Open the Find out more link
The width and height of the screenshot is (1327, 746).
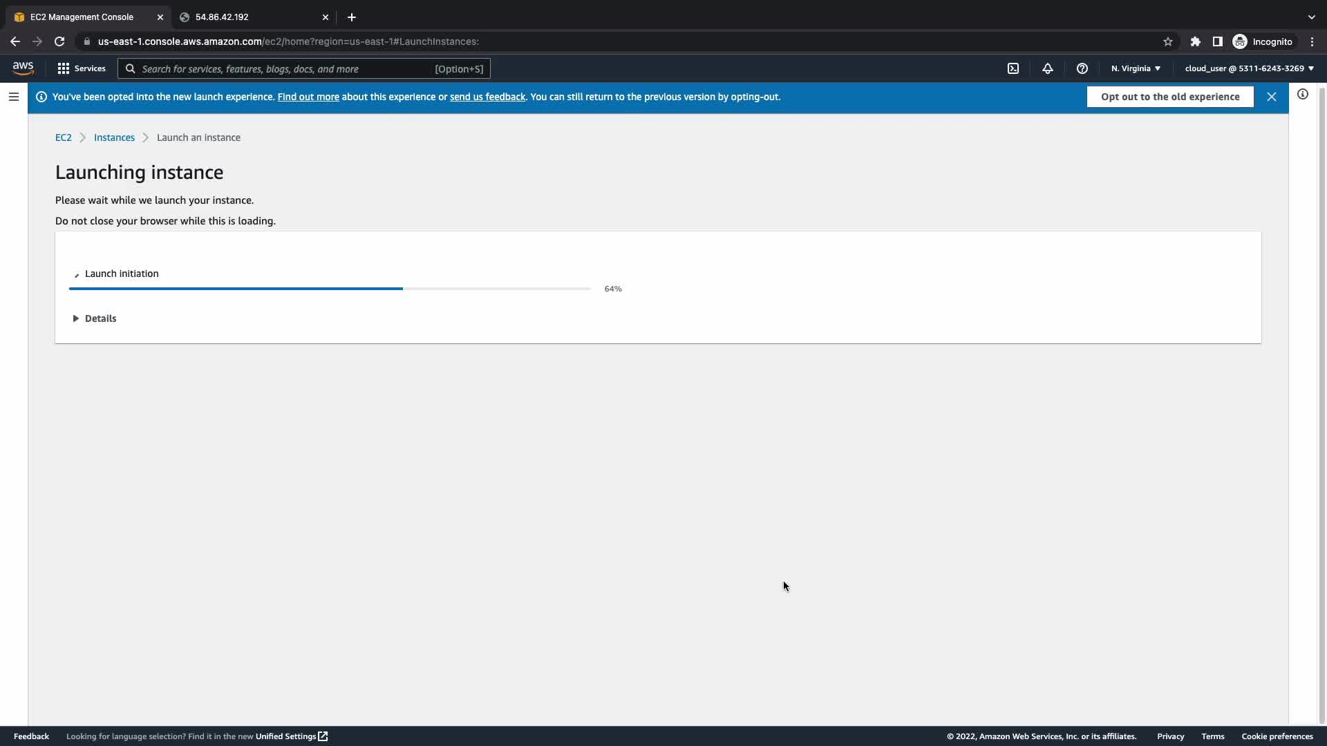coord(308,97)
